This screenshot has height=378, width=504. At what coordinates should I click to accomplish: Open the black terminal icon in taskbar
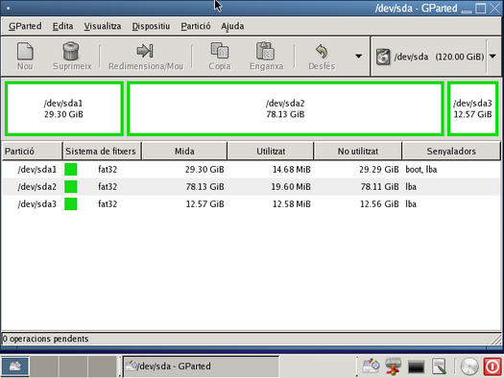tap(416, 366)
